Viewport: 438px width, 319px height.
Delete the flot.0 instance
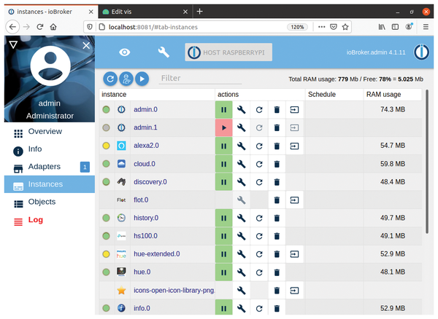click(277, 200)
